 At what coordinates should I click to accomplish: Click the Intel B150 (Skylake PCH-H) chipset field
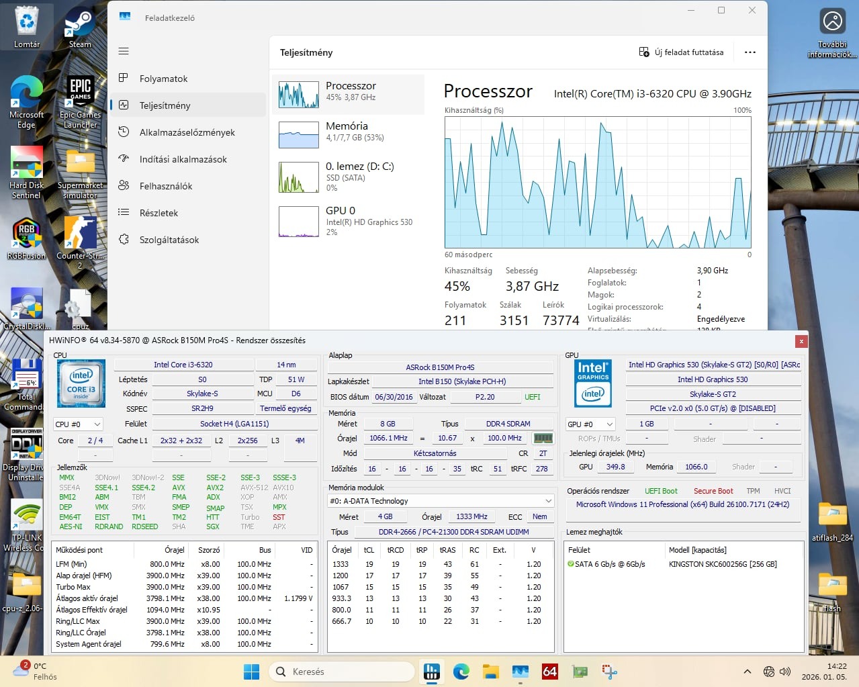[462, 381]
